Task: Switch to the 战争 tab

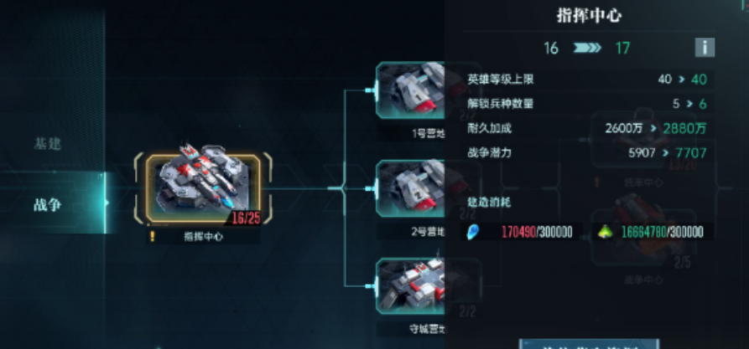Action: (48, 205)
